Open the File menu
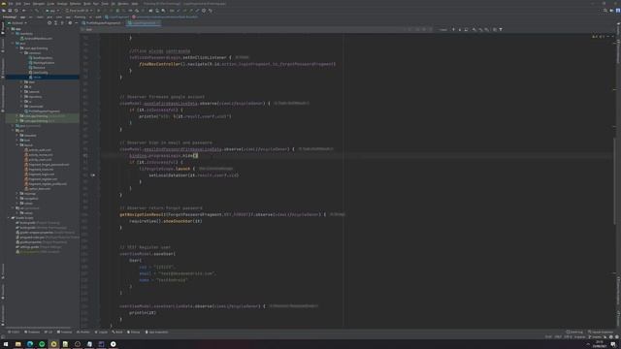 tap(11, 4)
